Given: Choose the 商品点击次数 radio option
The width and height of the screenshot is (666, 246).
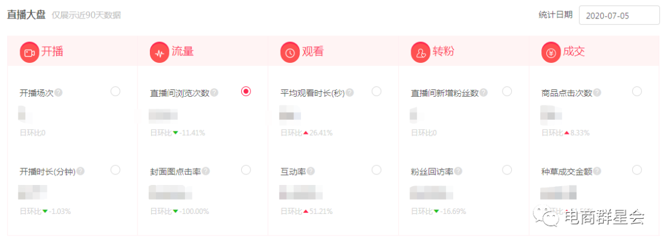Looking at the screenshot, I should (x=636, y=91).
